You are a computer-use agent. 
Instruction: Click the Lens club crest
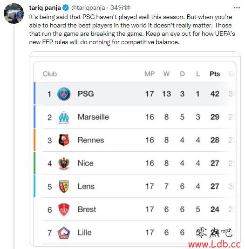(x=64, y=187)
